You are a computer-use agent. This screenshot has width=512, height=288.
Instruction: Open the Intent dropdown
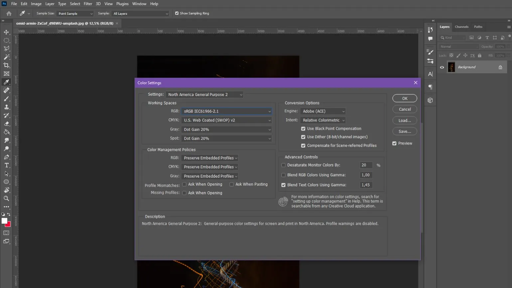(323, 120)
